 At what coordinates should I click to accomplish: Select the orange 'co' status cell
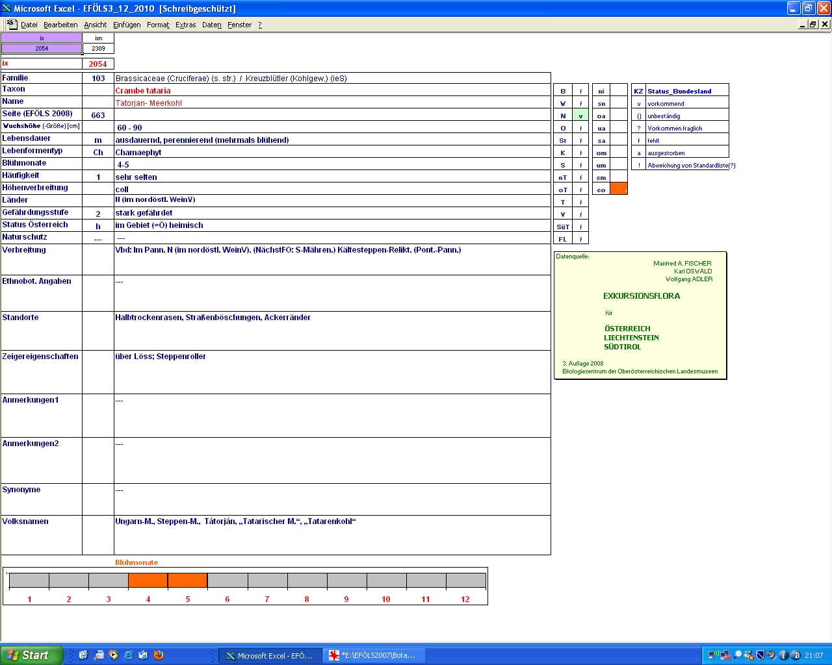[x=619, y=189]
